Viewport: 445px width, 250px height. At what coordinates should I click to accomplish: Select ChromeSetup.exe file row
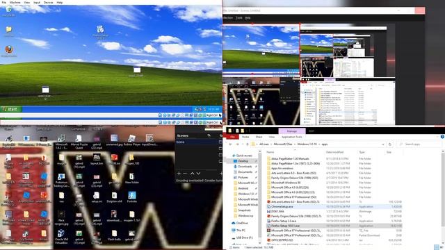pos(334,207)
